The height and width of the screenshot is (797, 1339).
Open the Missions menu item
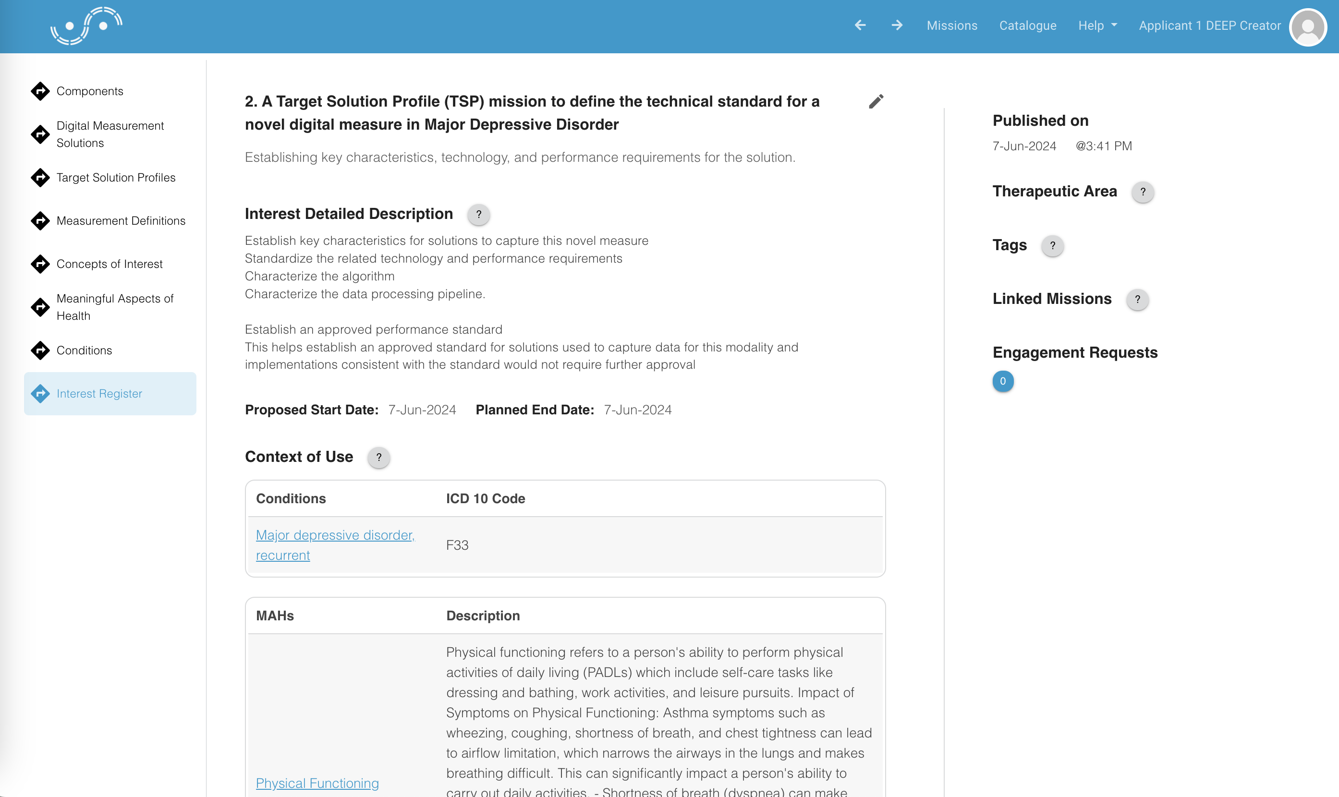point(952,25)
